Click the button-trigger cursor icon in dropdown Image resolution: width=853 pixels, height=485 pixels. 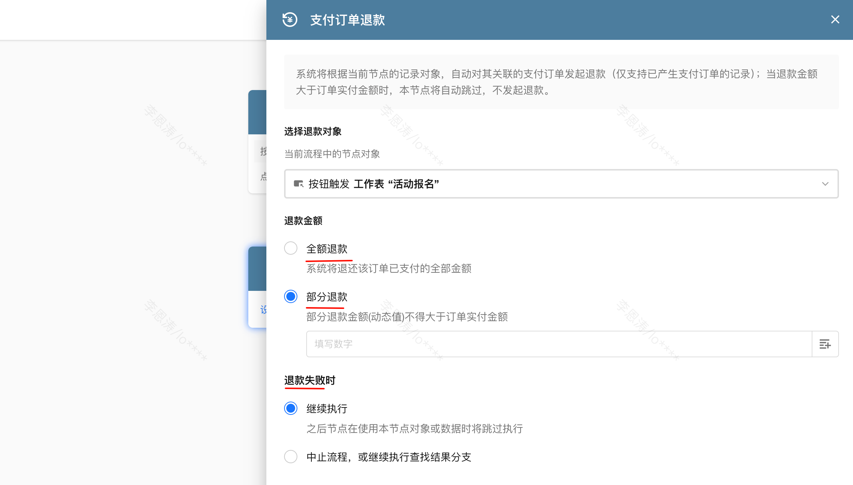coord(298,184)
